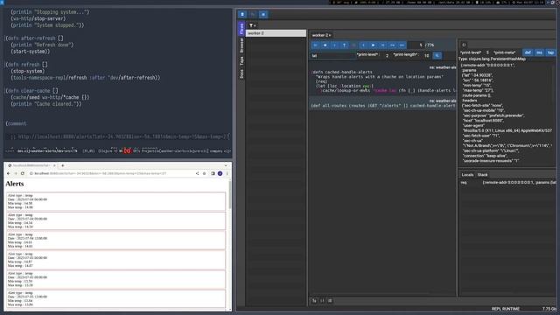Screen dimensions: 560x315
Task: Click the search field containing 'let'
Action: click(x=332, y=56)
